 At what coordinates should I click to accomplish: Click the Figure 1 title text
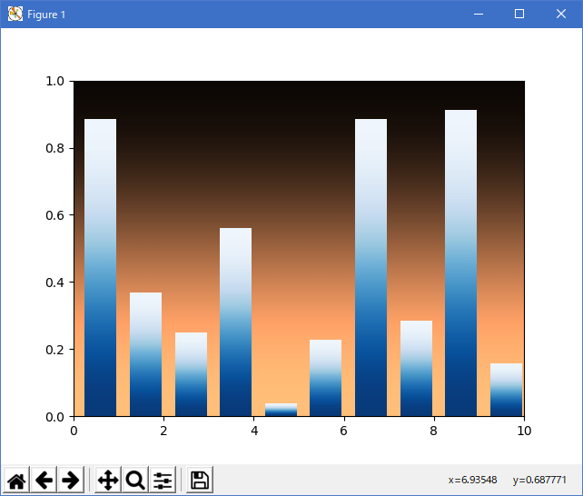(46, 15)
